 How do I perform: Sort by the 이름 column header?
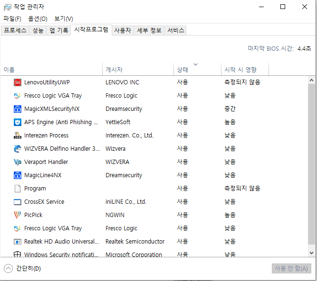(x=51, y=69)
